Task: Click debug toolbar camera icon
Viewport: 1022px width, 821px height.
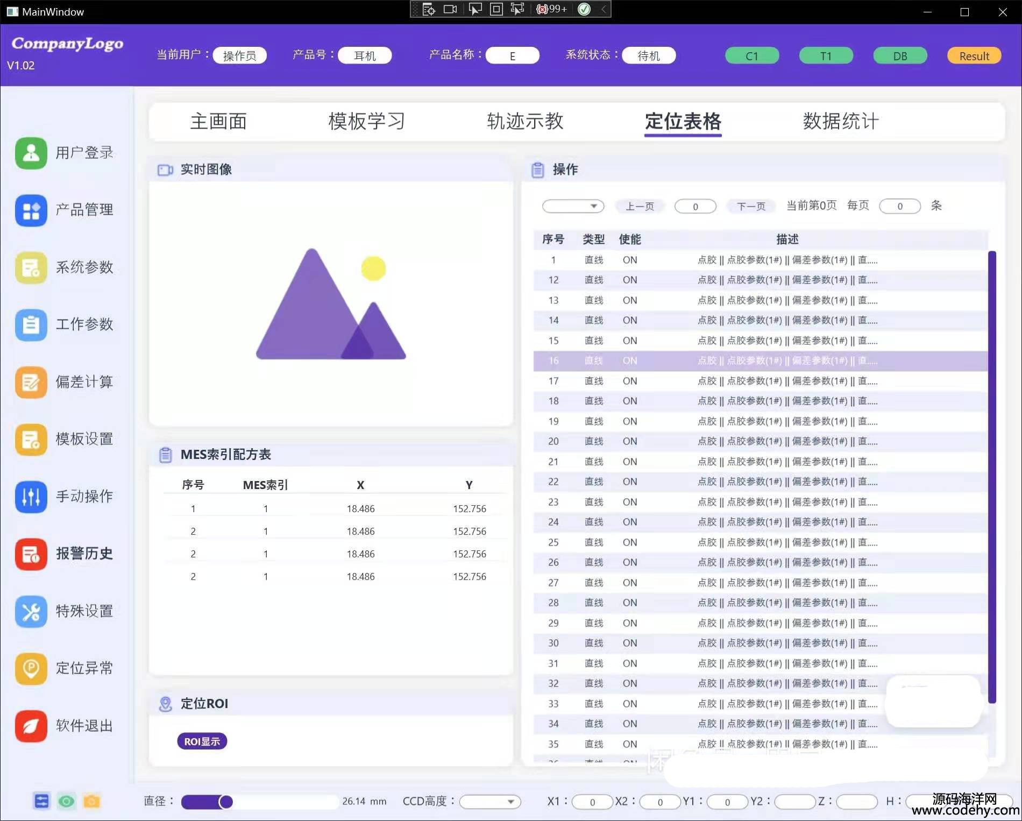Action: tap(450, 9)
